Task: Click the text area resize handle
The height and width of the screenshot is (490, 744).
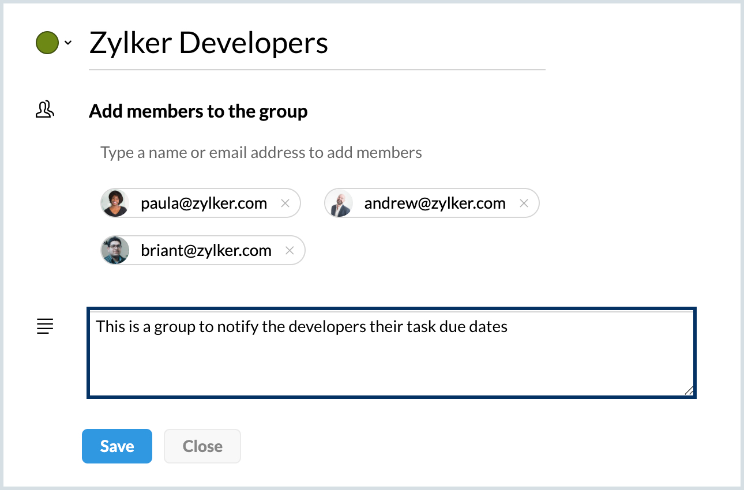Action: [689, 391]
